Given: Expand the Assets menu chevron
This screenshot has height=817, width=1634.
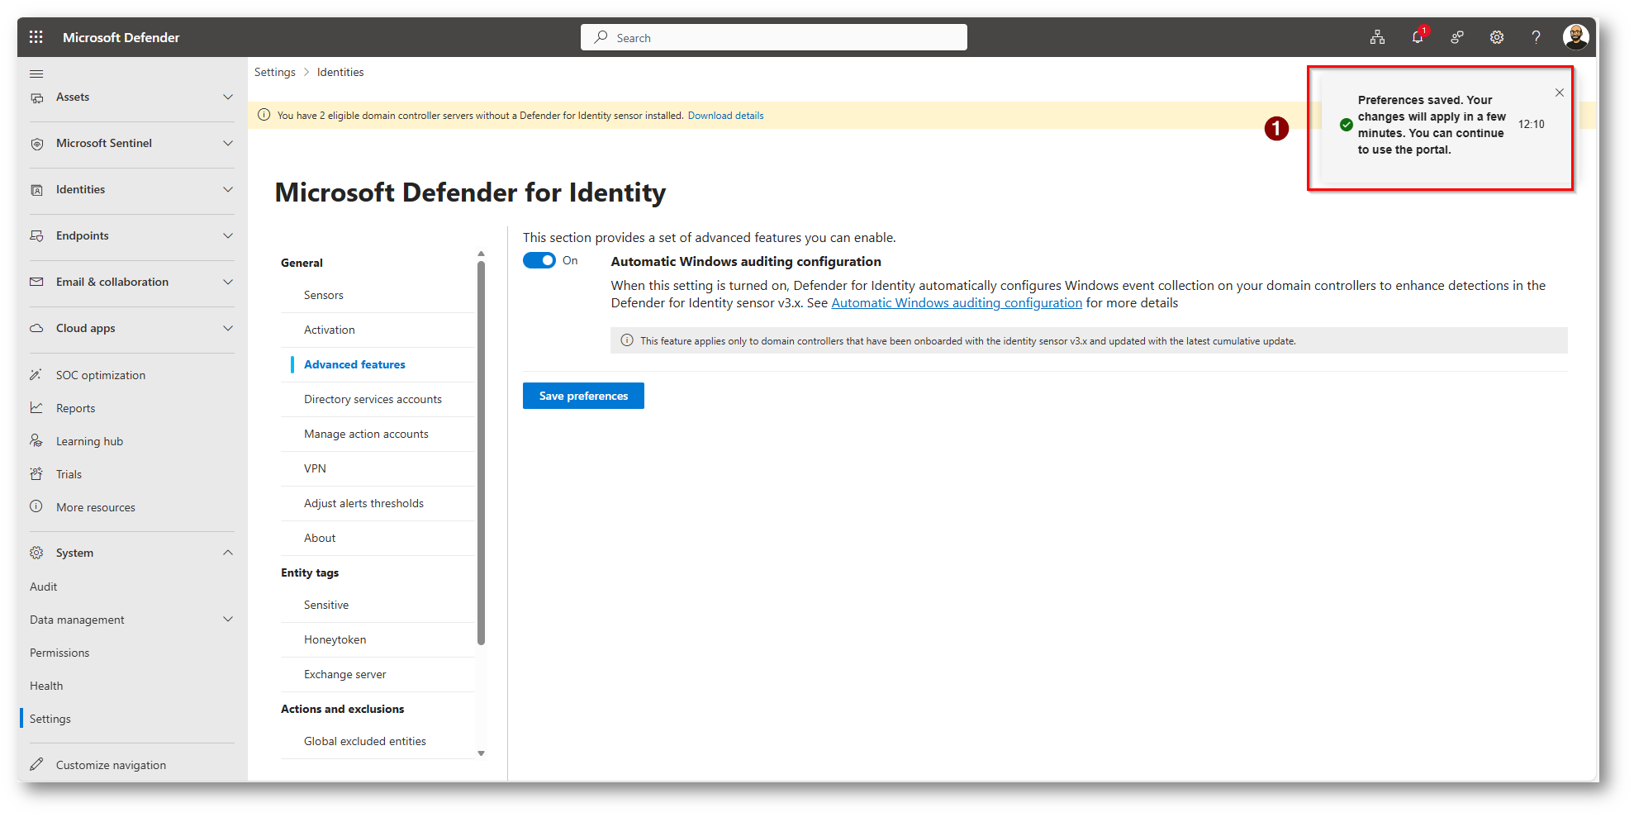Looking at the screenshot, I should point(228,97).
